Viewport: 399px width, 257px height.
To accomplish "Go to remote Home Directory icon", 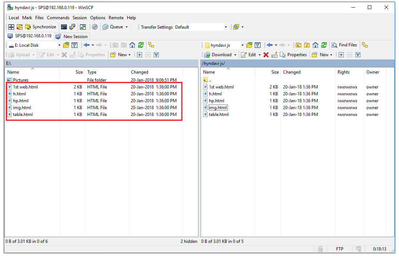I will (315, 45).
